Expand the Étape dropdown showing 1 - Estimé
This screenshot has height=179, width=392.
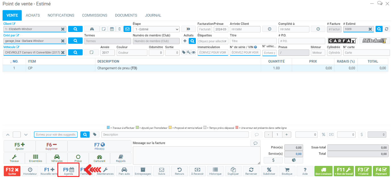point(156,29)
